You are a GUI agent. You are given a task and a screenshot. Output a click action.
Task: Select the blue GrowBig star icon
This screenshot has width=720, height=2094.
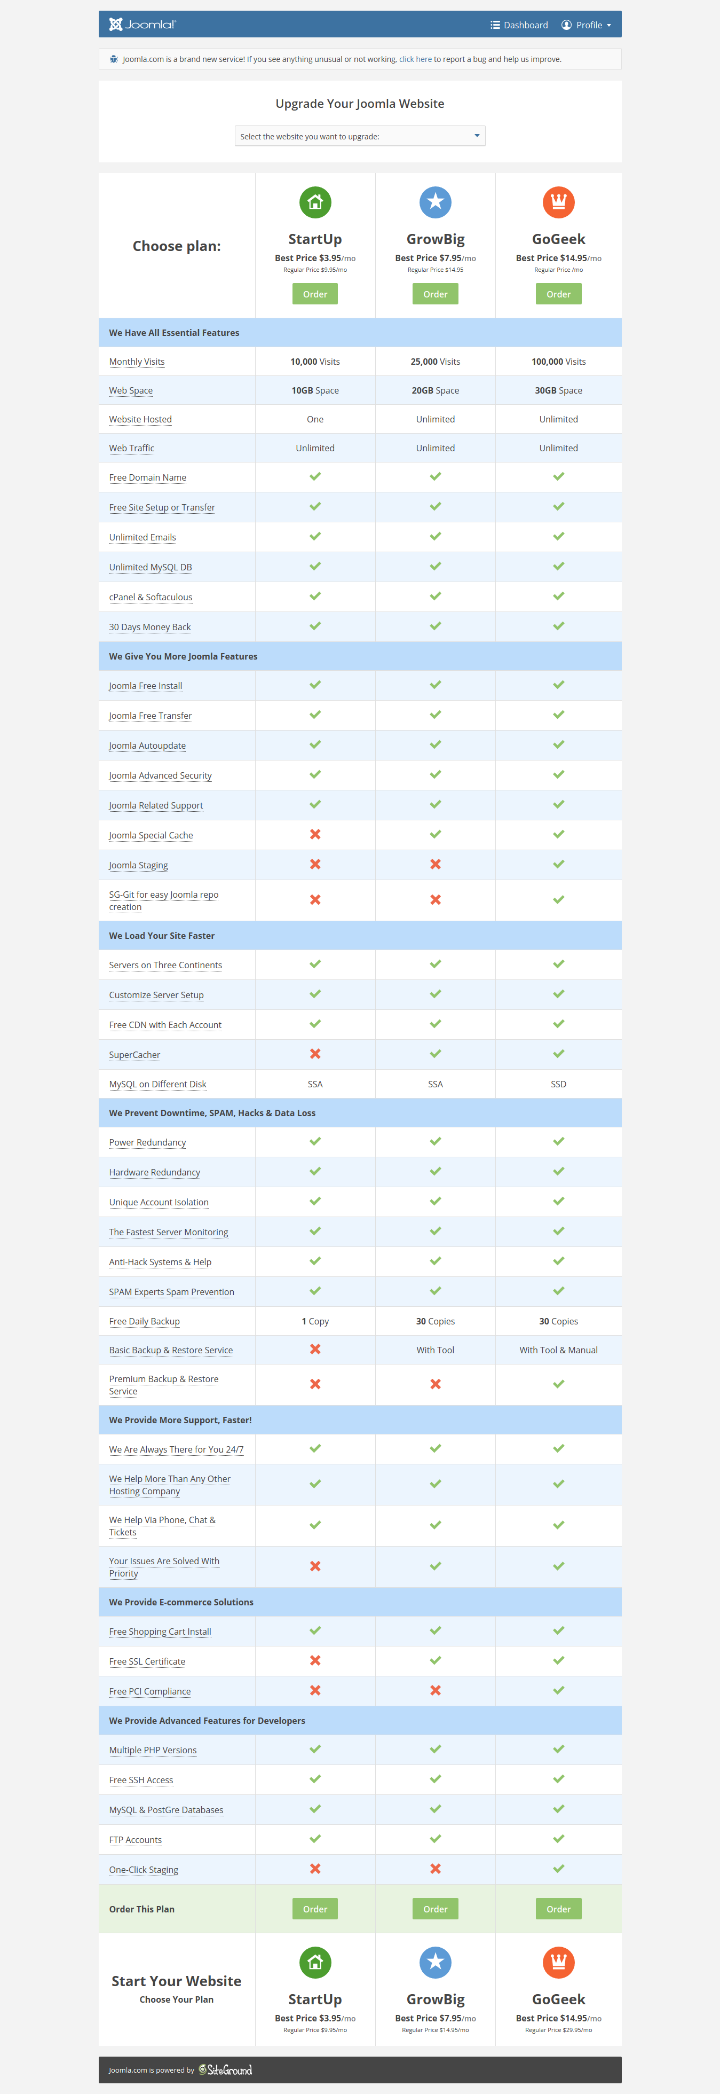coord(435,201)
